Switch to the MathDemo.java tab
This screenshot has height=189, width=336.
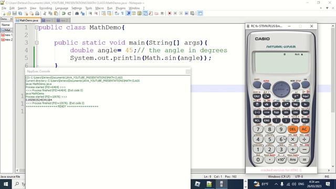(28, 20)
